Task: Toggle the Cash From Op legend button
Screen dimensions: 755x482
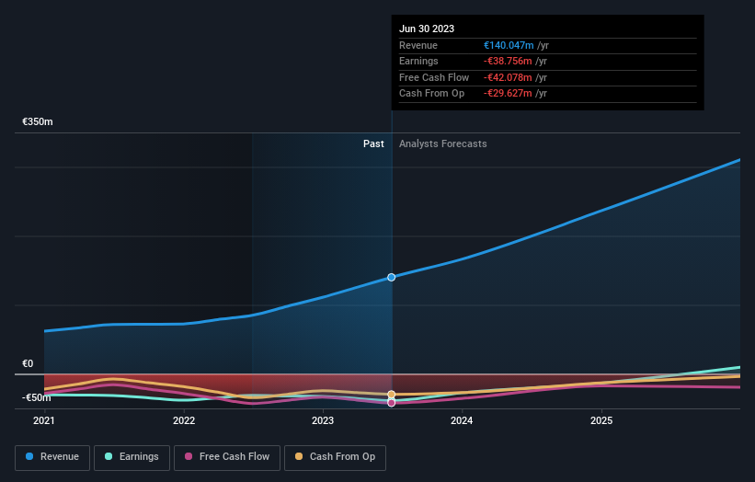Action: click(x=335, y=457)
